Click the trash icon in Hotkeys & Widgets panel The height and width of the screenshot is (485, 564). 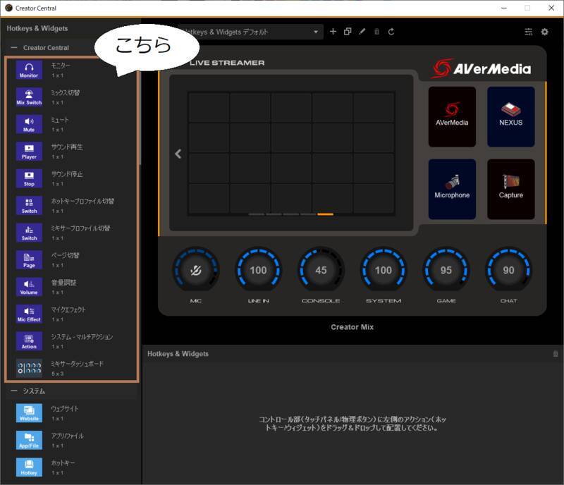(555, 354)
